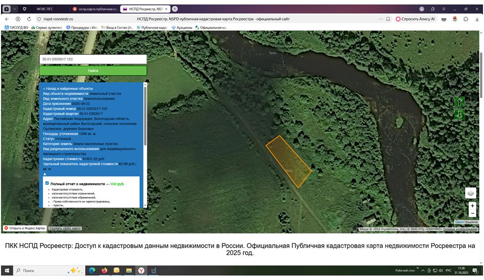Open the Официальная bookmark
Viewport: 484px width, 280px height.
[x=211, y=27]
